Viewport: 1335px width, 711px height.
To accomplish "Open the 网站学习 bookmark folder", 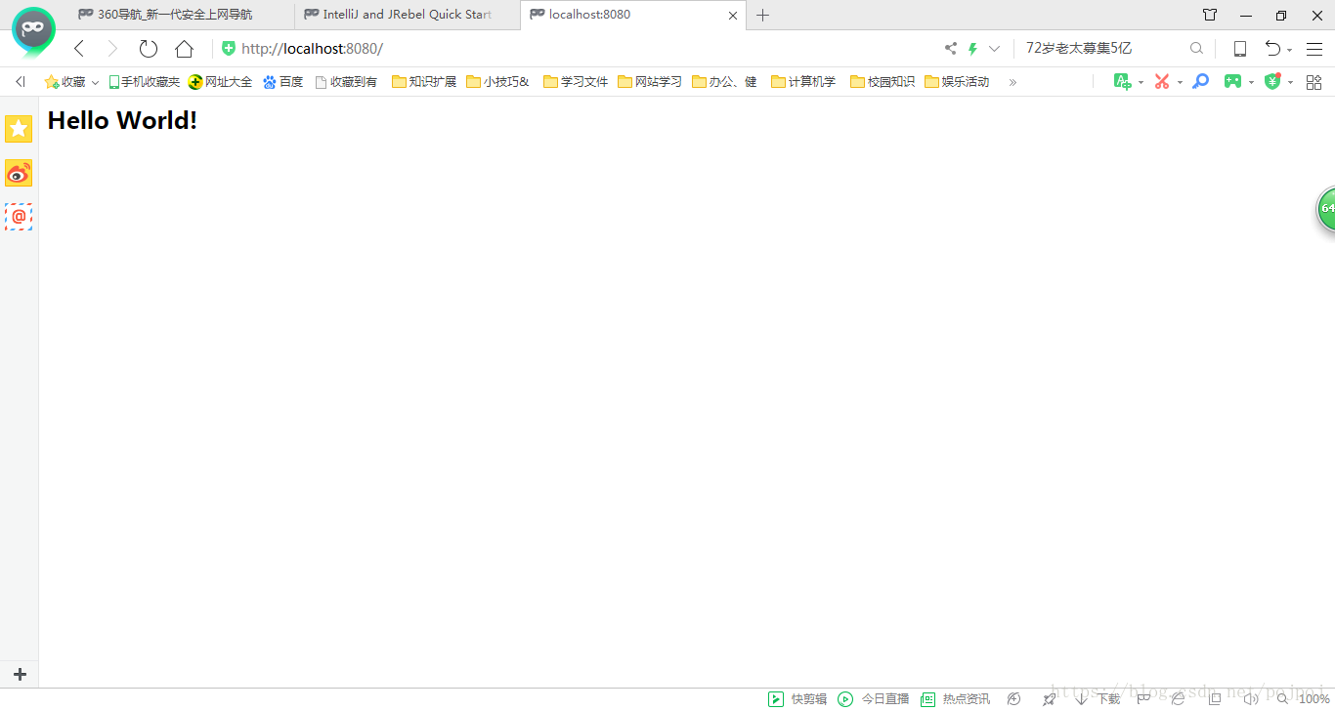I will click(650, 82).
